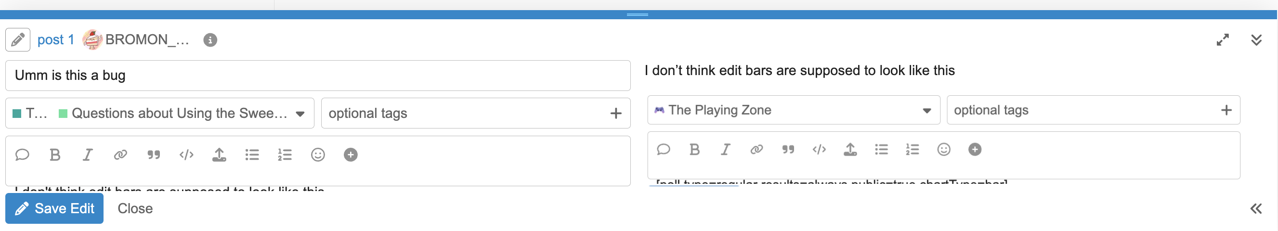Insert bulleted list in left editor
This screenshot has height=231, width=1278.
tap(252, 155)
